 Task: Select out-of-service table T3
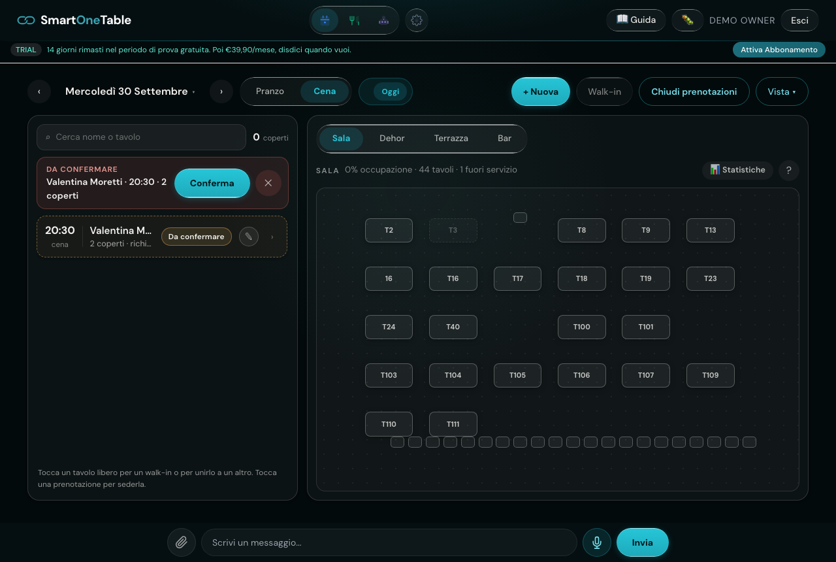pyautogui.click(x=453, y=230)
